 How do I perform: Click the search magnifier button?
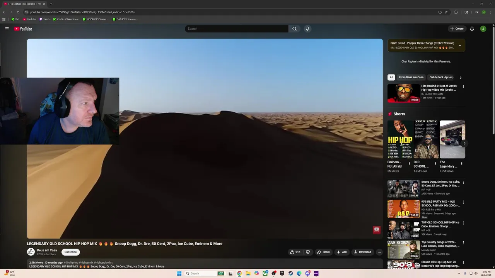pyautogui.click(x=294, y=29)
